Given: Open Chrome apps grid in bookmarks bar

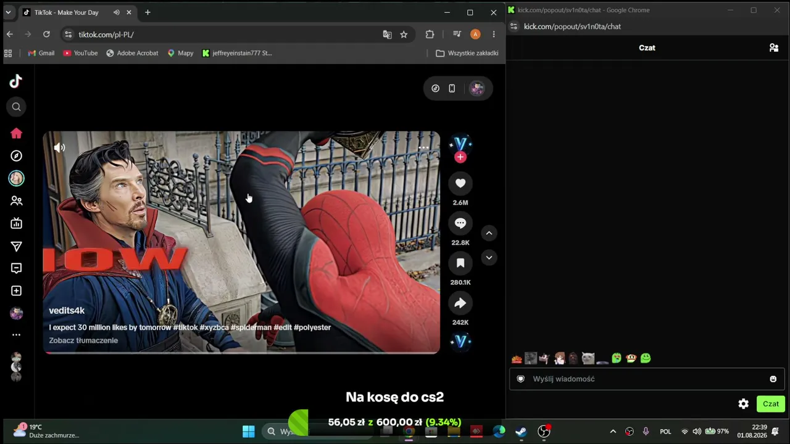Looking at the screenshot, I should pyautogui.click(x=8, y=53).
